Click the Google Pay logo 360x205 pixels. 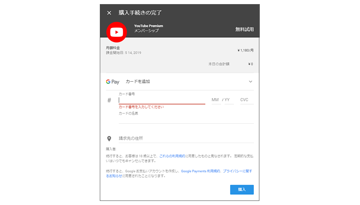(x=112, y=82)
